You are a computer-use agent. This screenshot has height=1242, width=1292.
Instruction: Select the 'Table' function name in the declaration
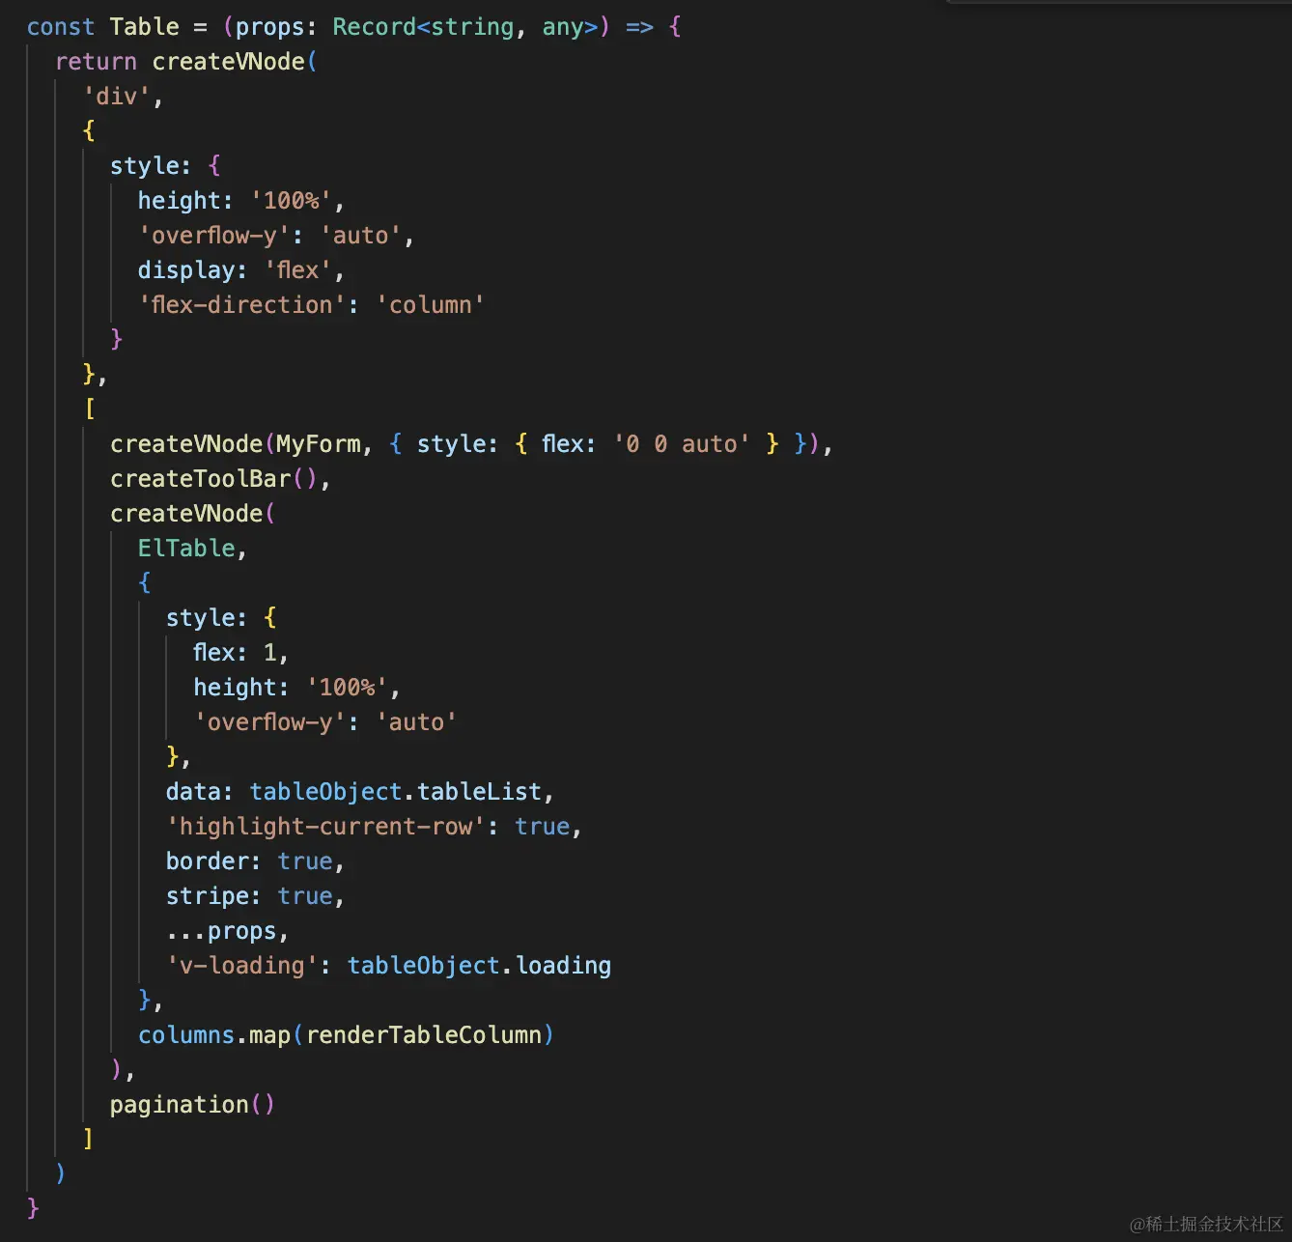[x=145, y=27]
